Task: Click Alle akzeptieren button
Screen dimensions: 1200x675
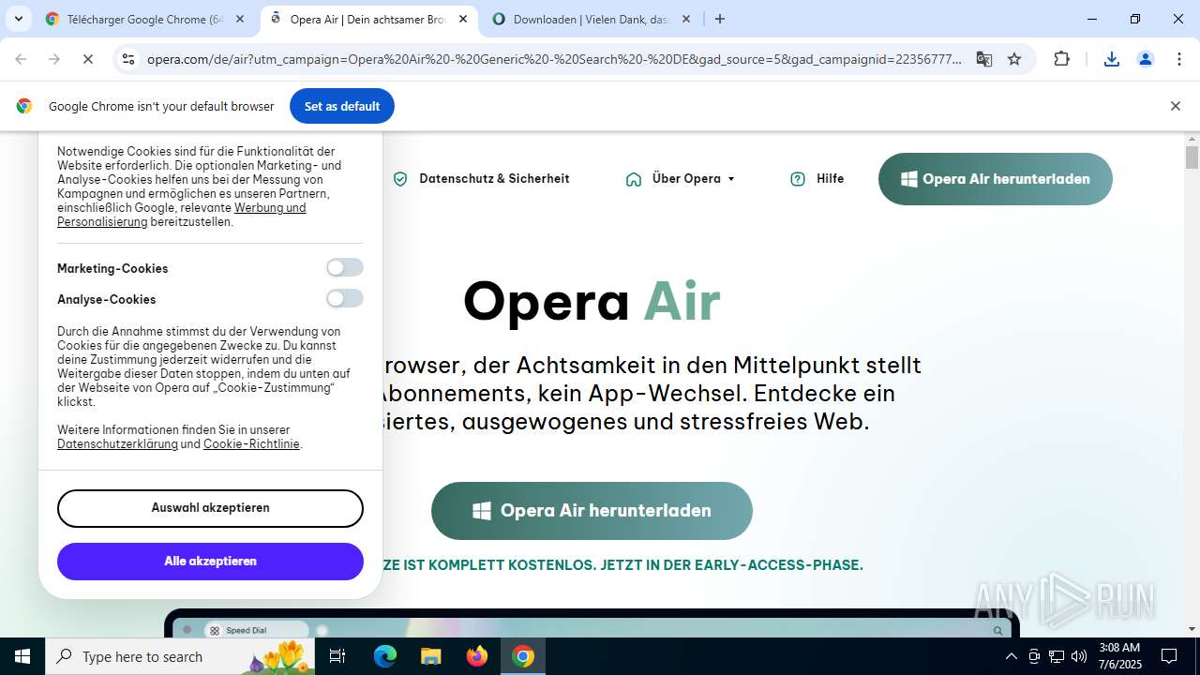Action: pos(210,562)
